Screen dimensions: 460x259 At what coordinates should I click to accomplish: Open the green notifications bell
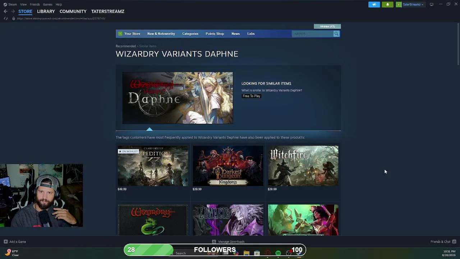pyautogui.click(x=387, y=4)
